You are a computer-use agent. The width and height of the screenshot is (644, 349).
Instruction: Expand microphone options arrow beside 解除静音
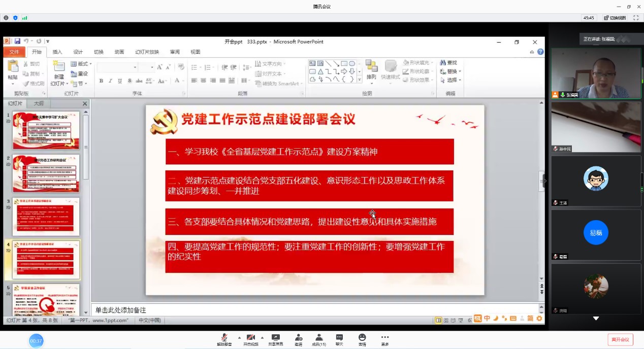239,337
